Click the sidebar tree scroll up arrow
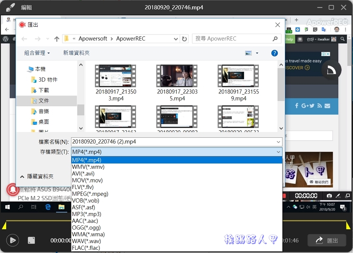 (x=81, y=65)
